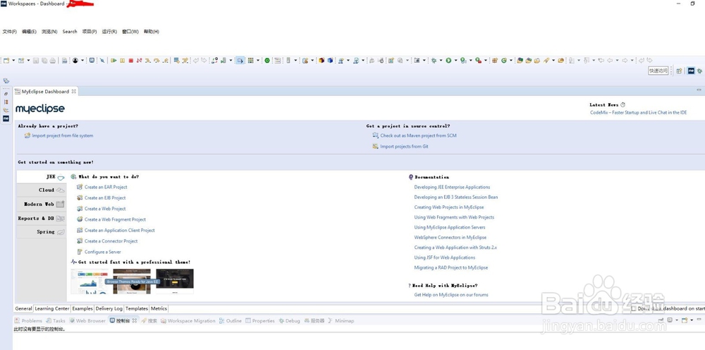Click the Run Last Tool red toolbox icon

478,60
